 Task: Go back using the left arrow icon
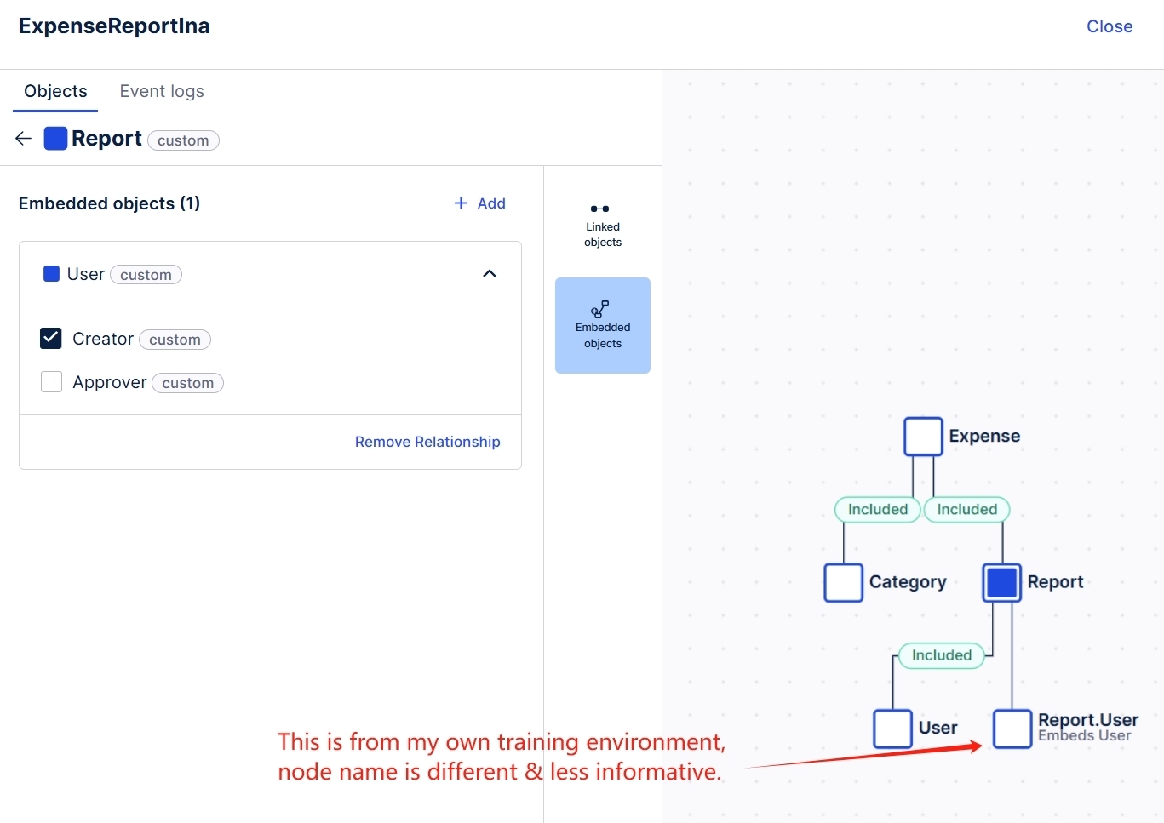24,139
